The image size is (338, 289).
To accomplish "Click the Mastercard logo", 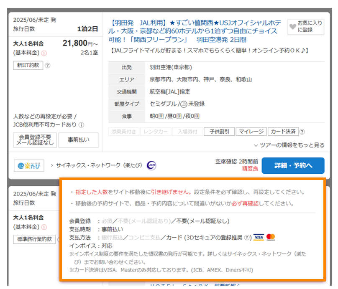I will (271, 237).
